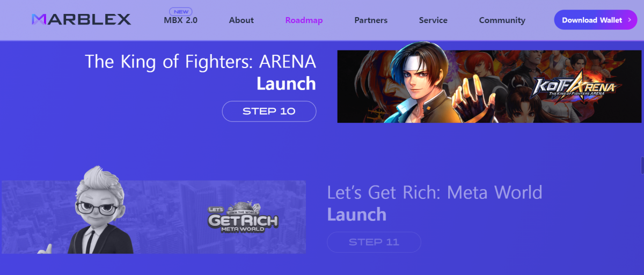Go to the Partners section

click(x=371, y=20)
